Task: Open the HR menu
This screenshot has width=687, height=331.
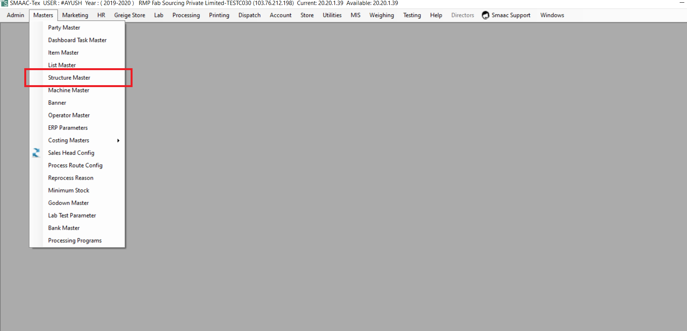Action: coord(101,15)
